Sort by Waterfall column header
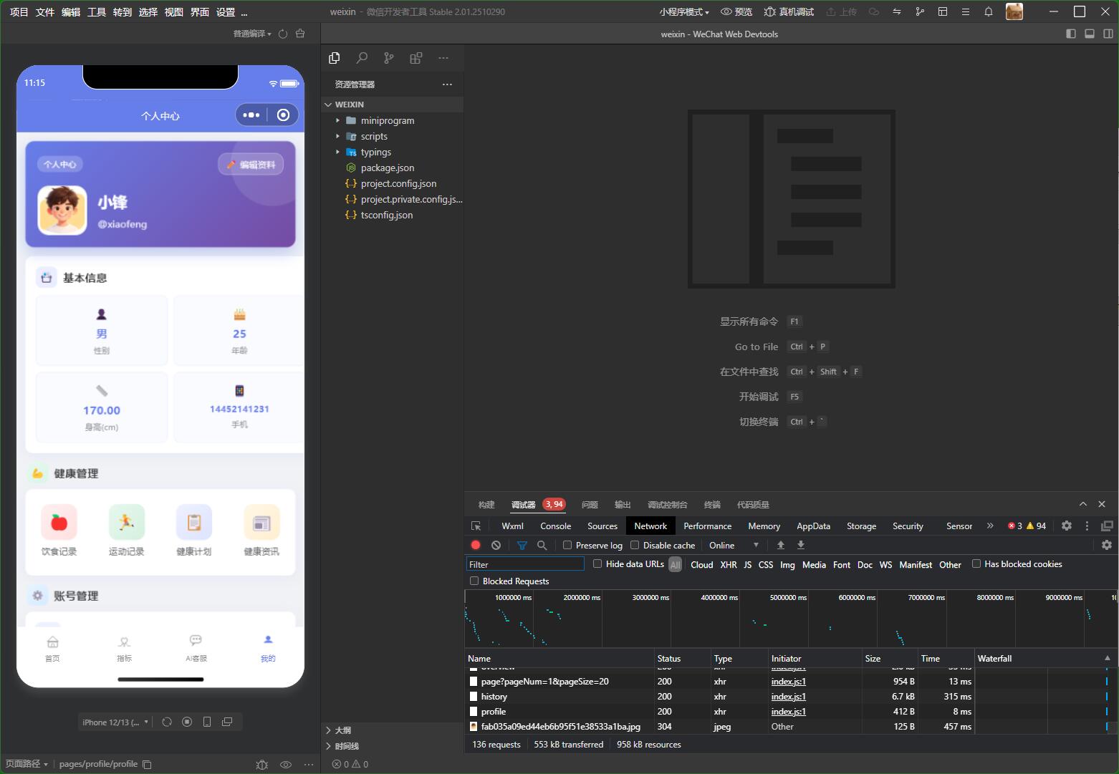Image resolution: width=1119 pixels, height=774 pixels. tap(1045, 658)
